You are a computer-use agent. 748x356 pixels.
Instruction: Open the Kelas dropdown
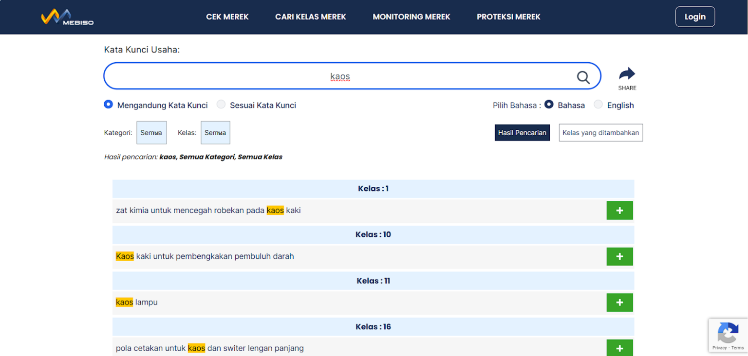(x=215, y=133)
